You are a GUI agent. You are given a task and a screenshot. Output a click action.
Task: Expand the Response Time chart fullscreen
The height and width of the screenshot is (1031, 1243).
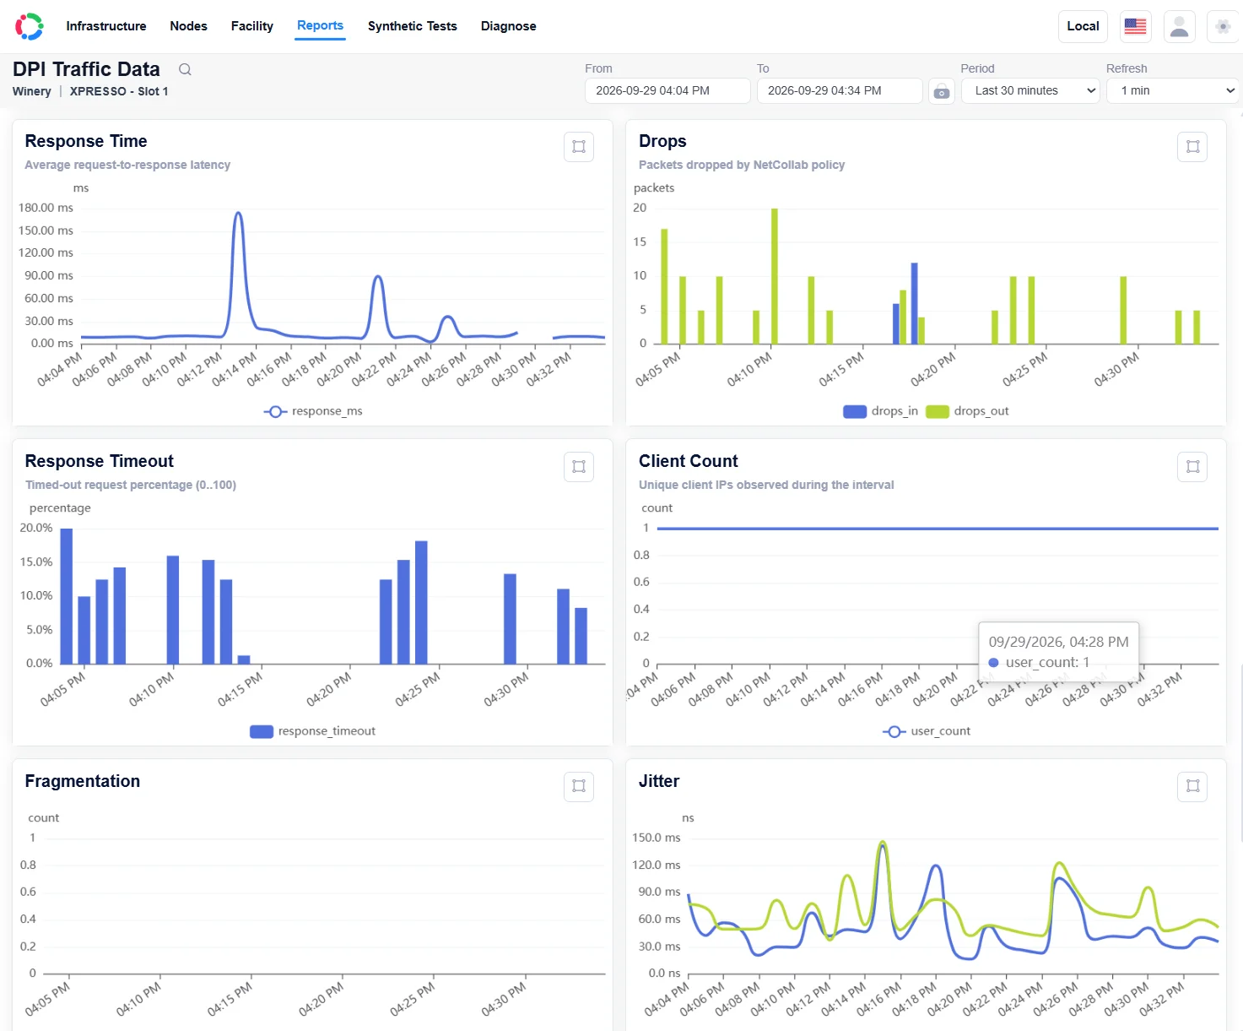579,147
